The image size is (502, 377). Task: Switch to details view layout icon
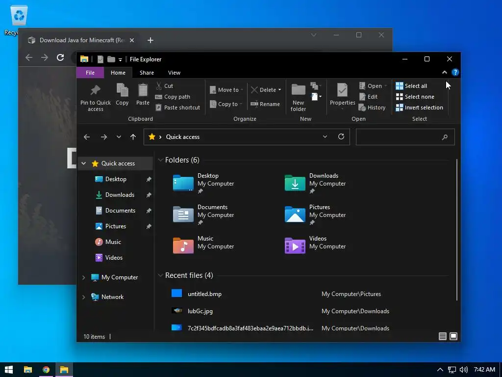coord(443,336)
